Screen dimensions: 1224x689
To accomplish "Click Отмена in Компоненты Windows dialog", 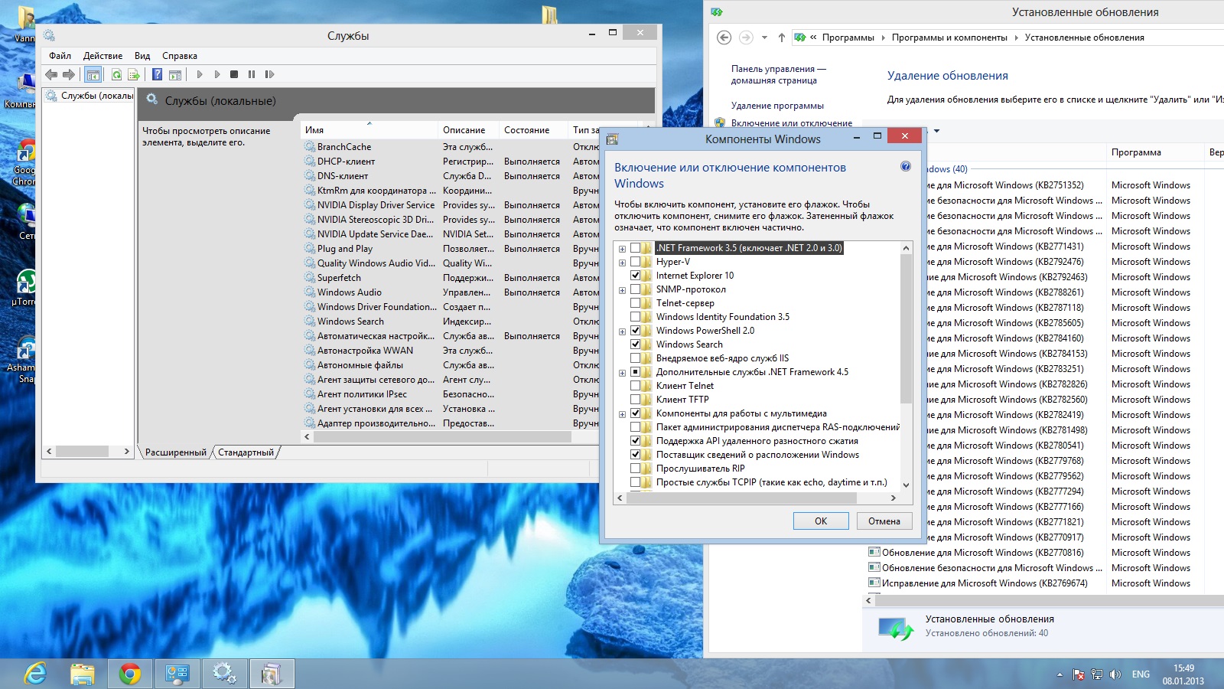I will point(884,521).
